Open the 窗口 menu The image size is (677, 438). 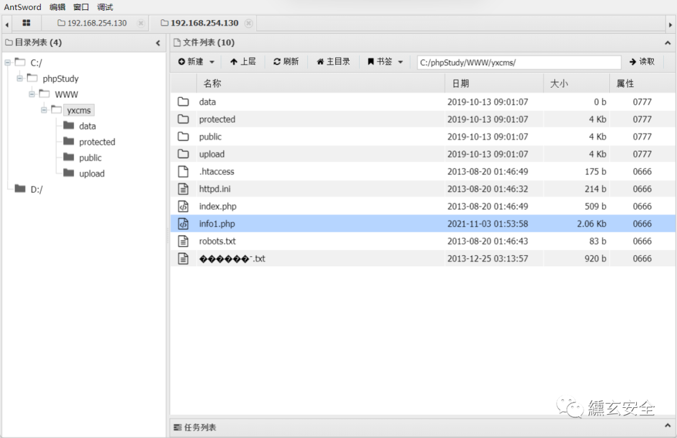click(81, 8)
